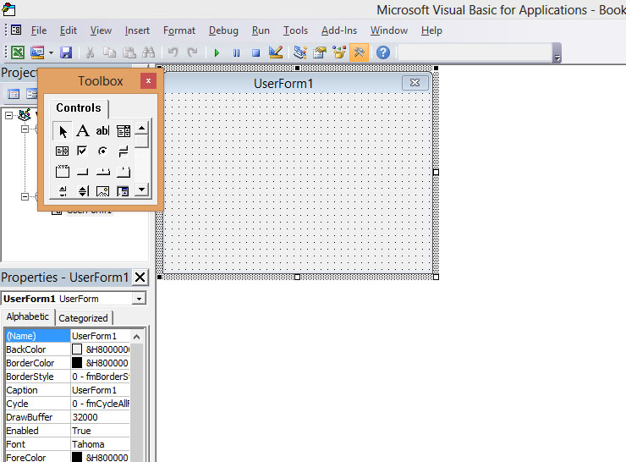This screenshot has height=462, width=626.
Task: Select the ScrollBar control in Toolbox
Action: coord(62,191)
